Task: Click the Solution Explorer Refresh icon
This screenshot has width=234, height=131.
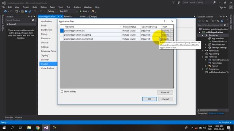Action: (222, 21)
